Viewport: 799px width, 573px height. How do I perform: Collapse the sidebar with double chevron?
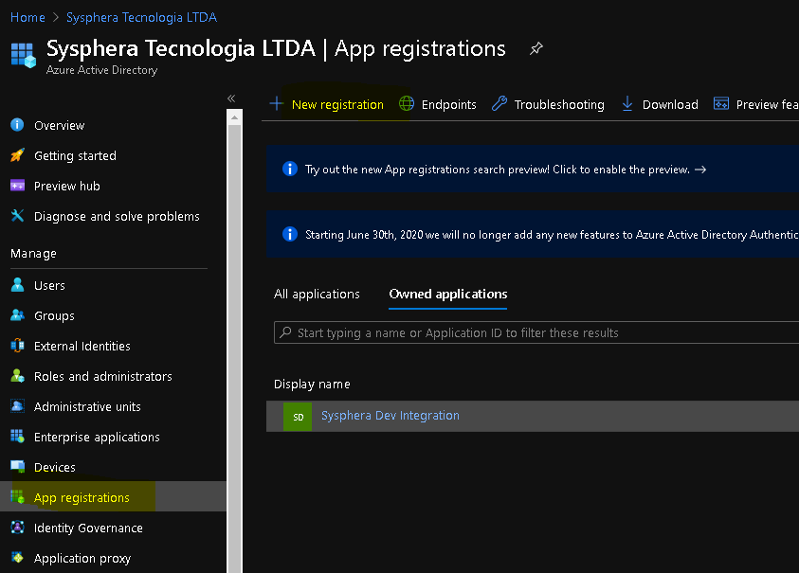pos(231,98)
